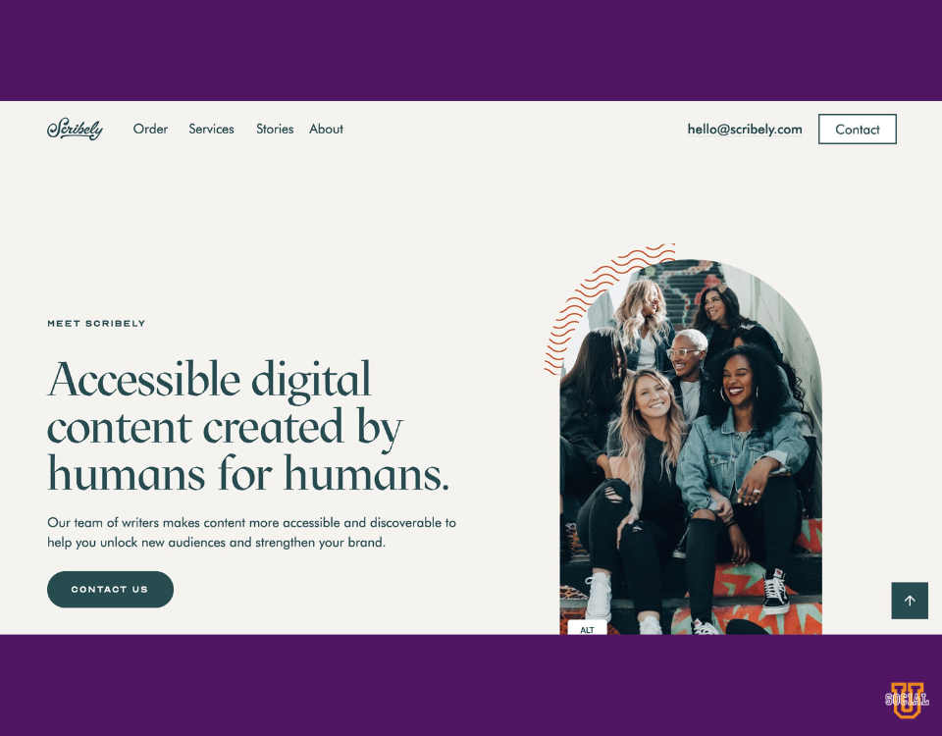Screen dimensions: 942x736
Task: Open the About navigation link
Action: point(326,130)
